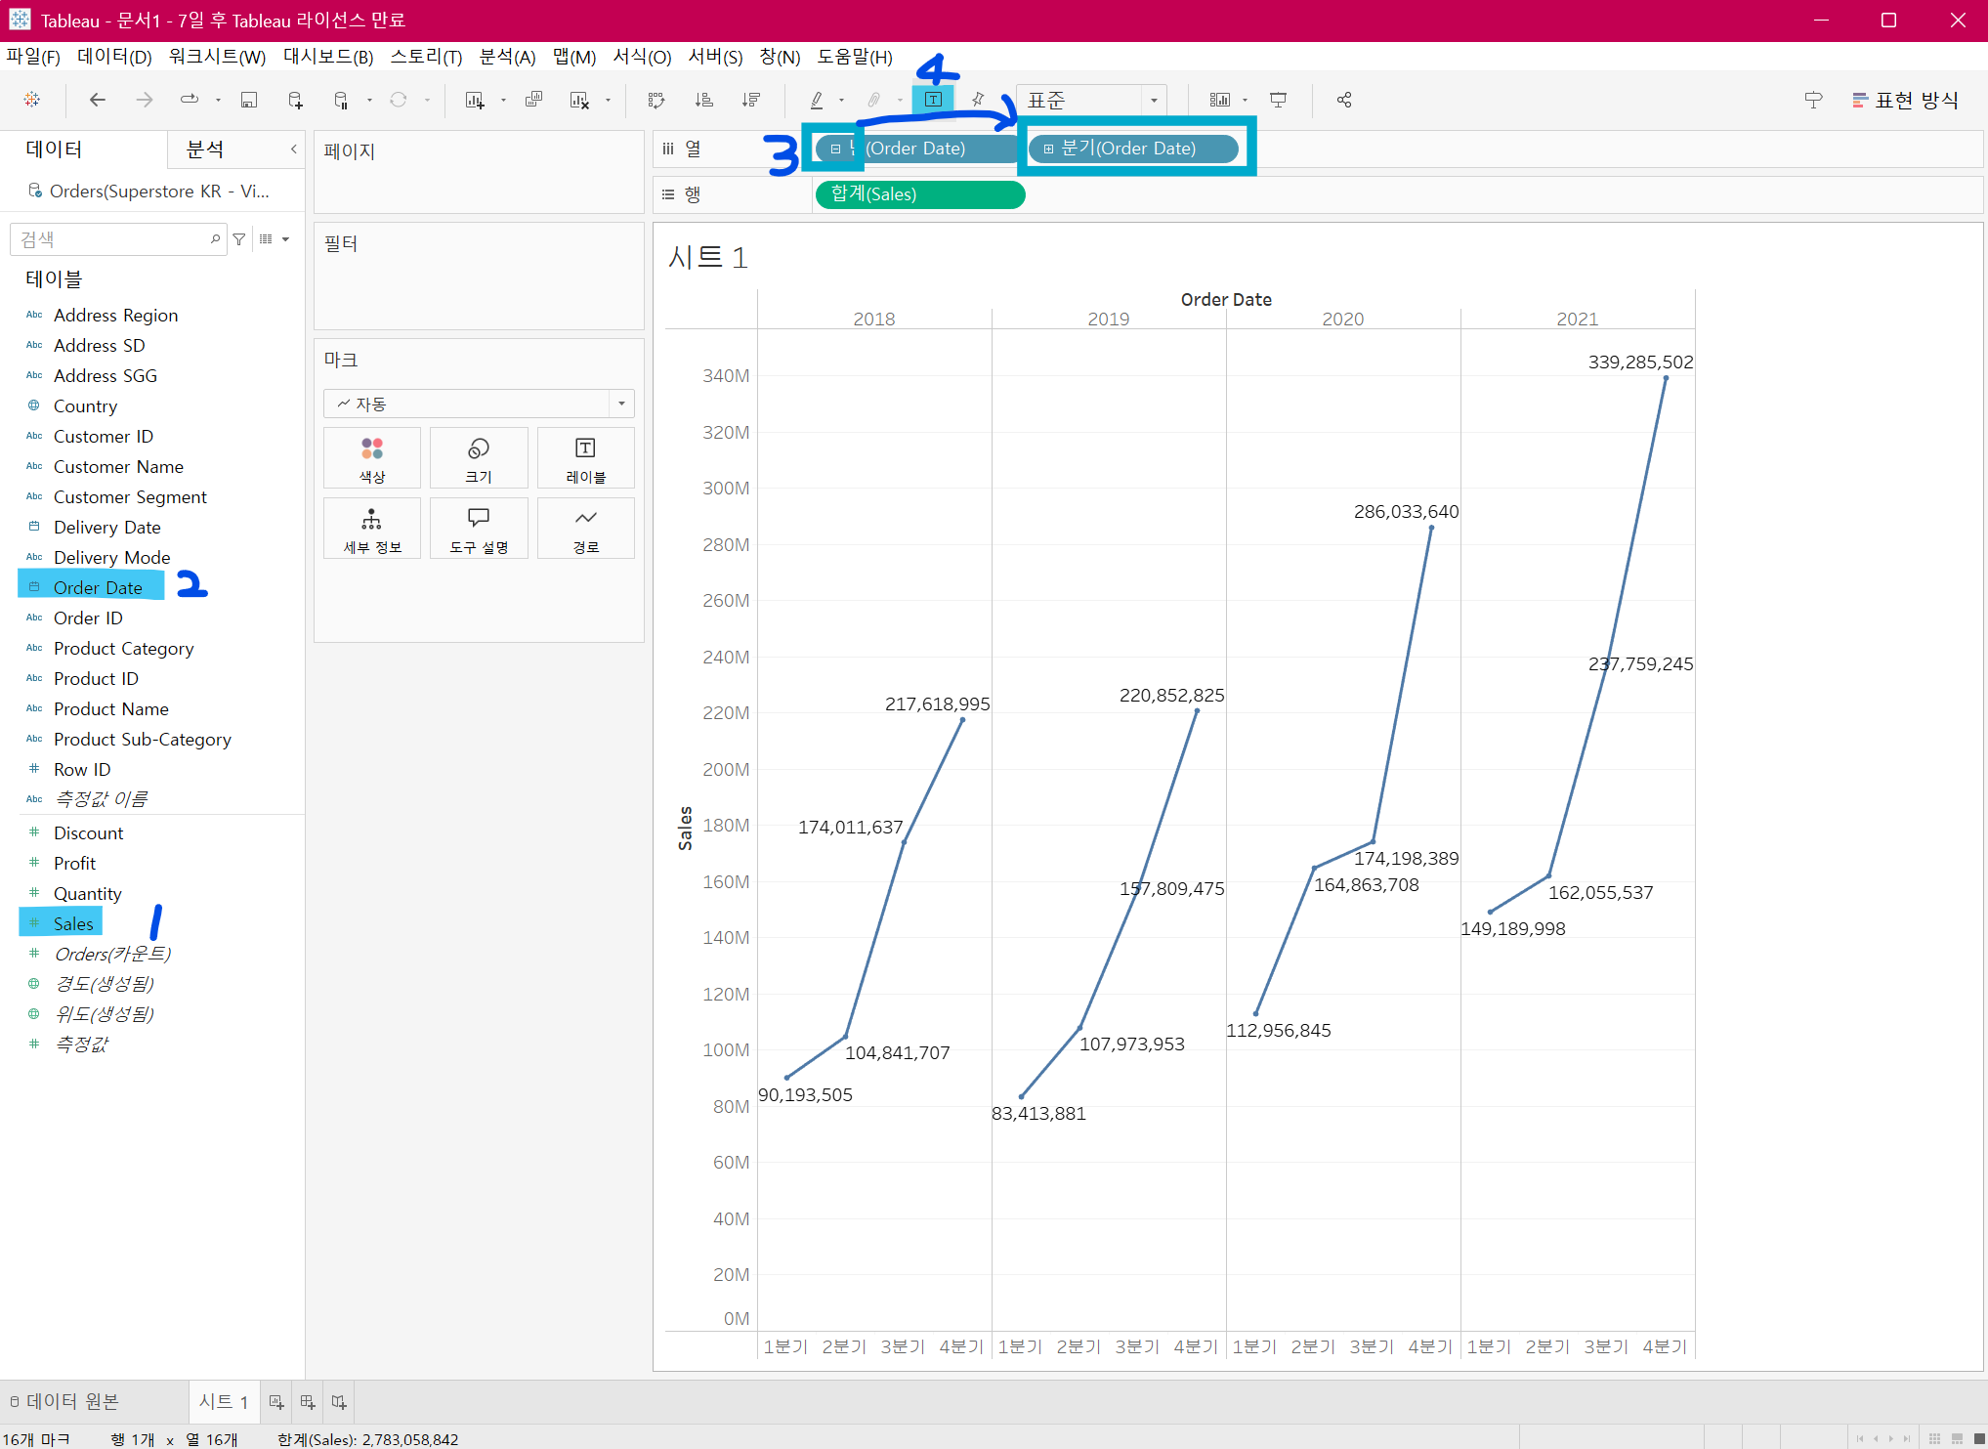The image size is (1988, 1449).
Task: Expand the 분기(Order Date) pill plus icon
Action: click(1048, 149)
